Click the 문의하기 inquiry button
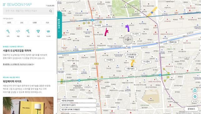201x114 pixels. pyautogui.click(x=191, y=109)
